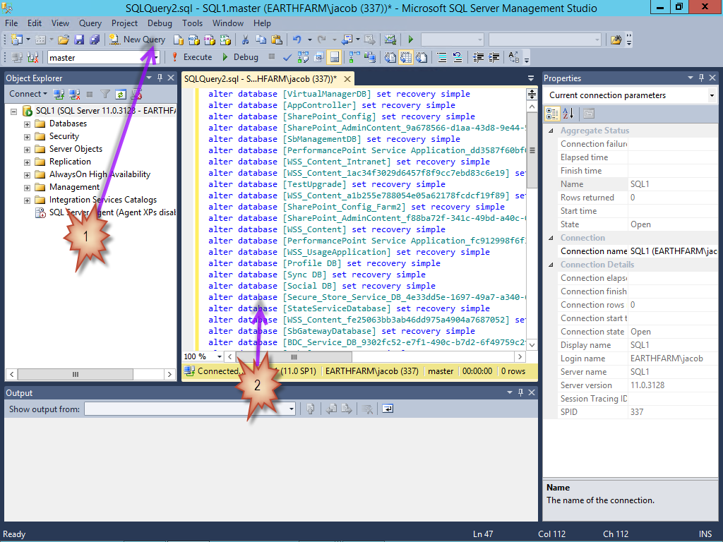The image size is (723, 542).
Task: Expand the Management tree node
Action: (x=27, y=188)
